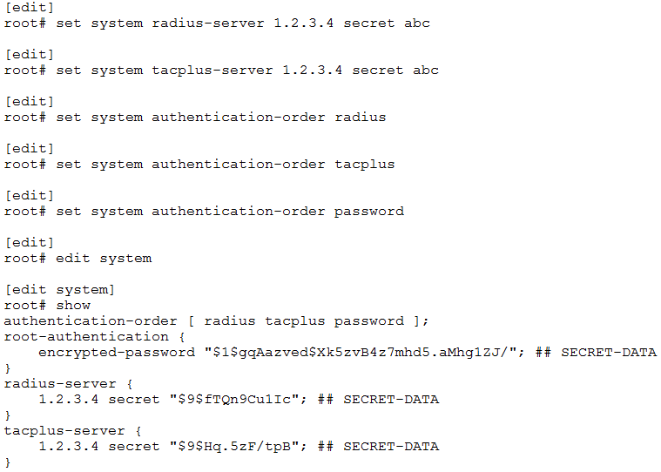
Task: Click the "radius-server {" stanza header
Action: [x=69, y=383]
